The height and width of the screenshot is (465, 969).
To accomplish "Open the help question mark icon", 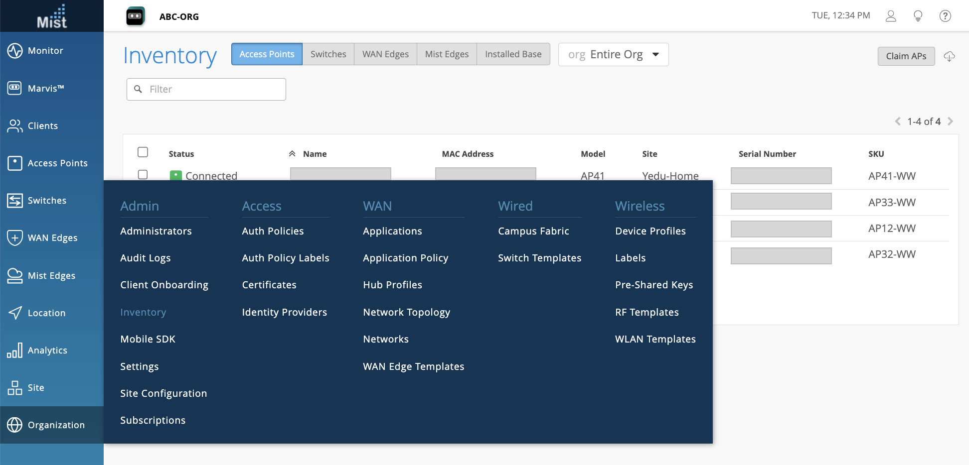I will (945, 16).
